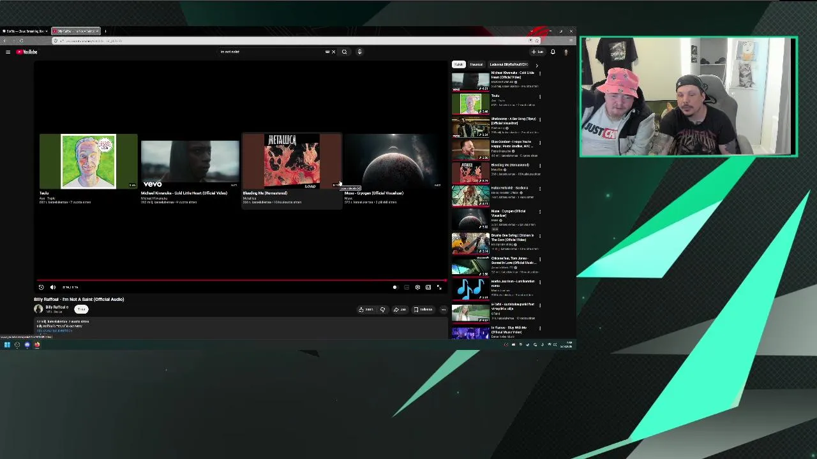Click the subscribe (Tilaa) button
The height and width of the screenshot is (459, 817).
(81, 309)
